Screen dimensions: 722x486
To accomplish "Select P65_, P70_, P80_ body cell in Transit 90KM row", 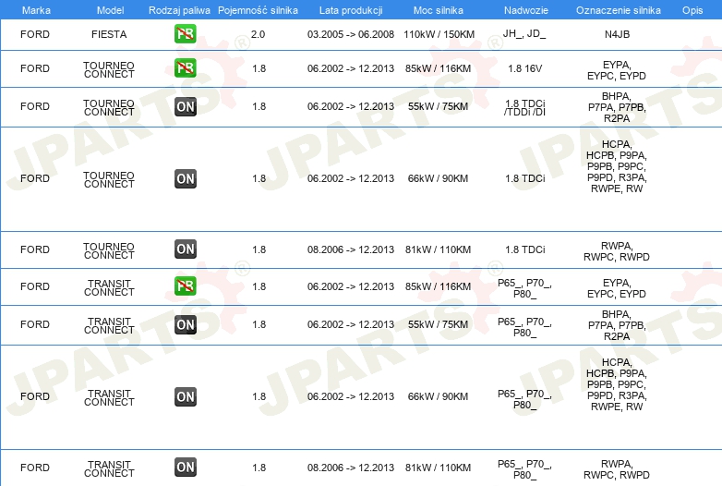I will tap(525, 399).
